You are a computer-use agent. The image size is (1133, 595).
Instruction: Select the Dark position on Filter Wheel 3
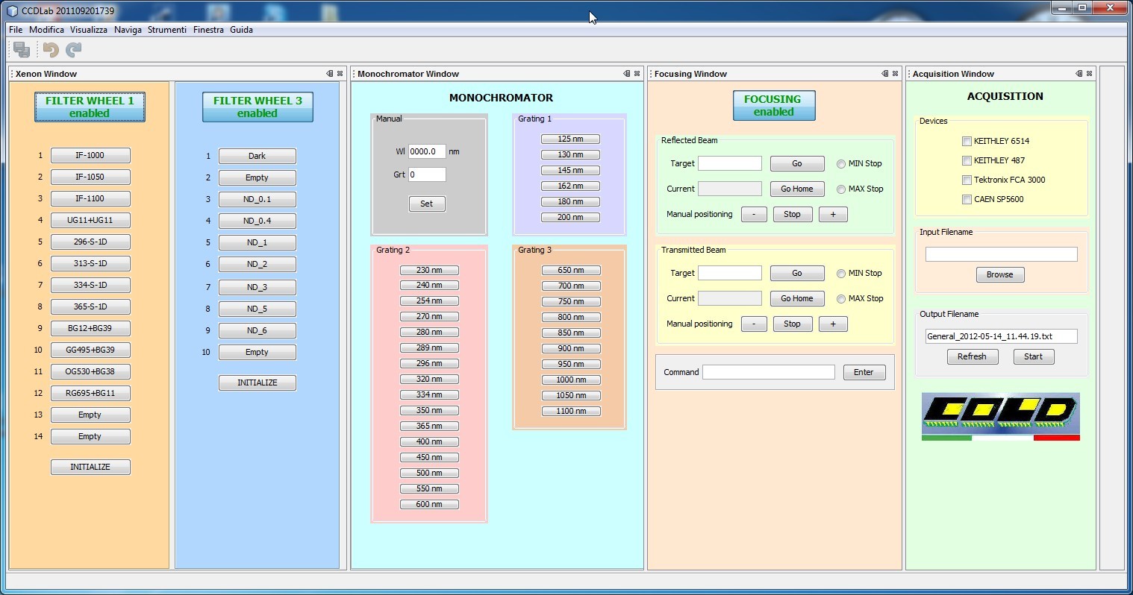[257, 156]
